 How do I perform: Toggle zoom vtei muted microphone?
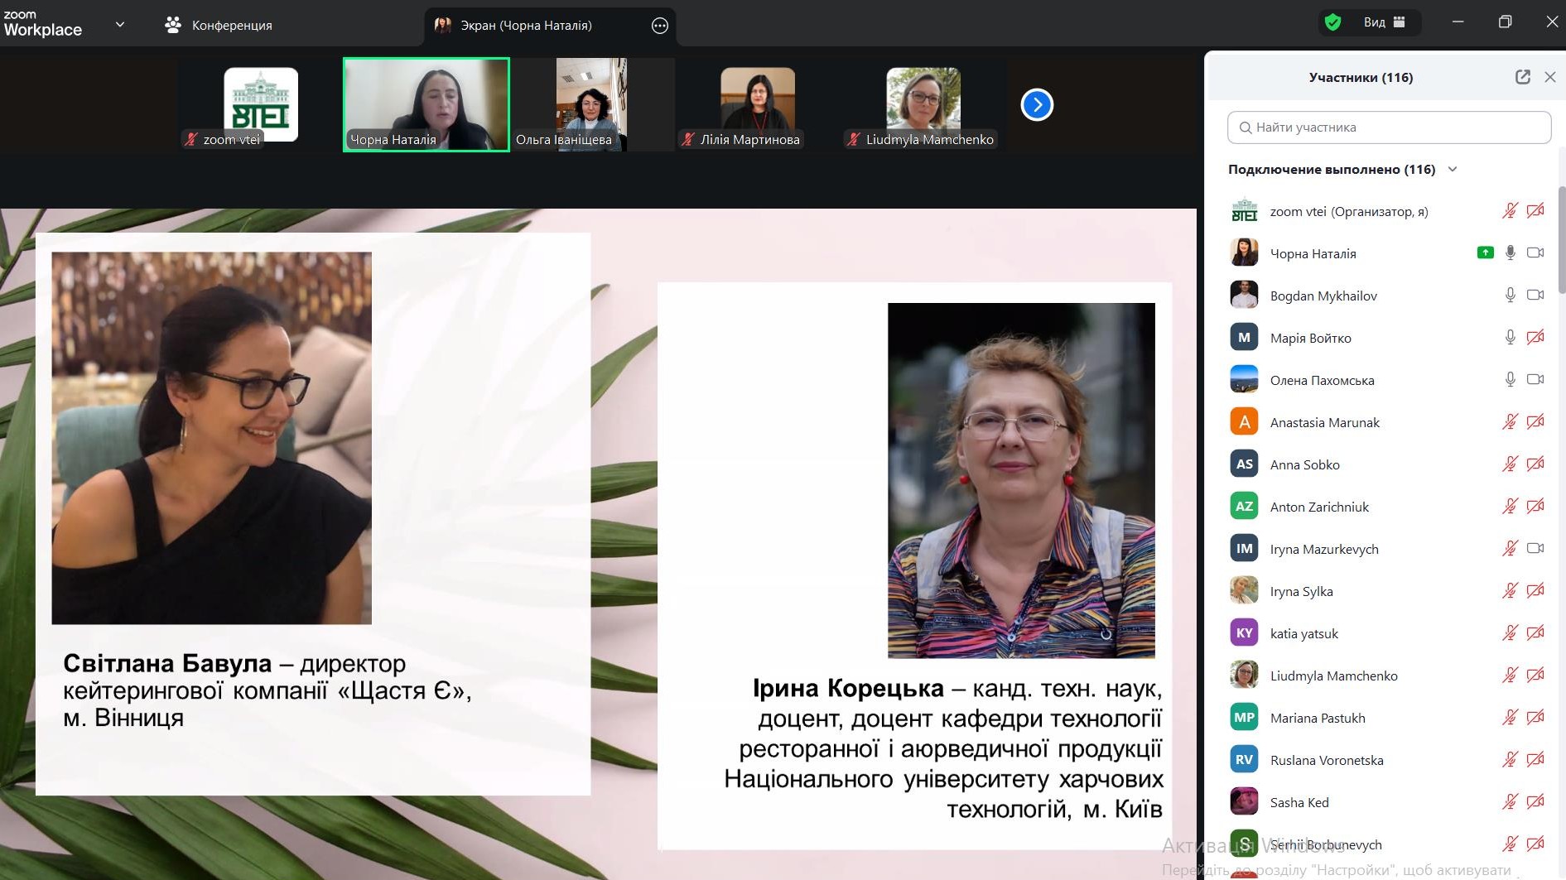pos(1510,211)
